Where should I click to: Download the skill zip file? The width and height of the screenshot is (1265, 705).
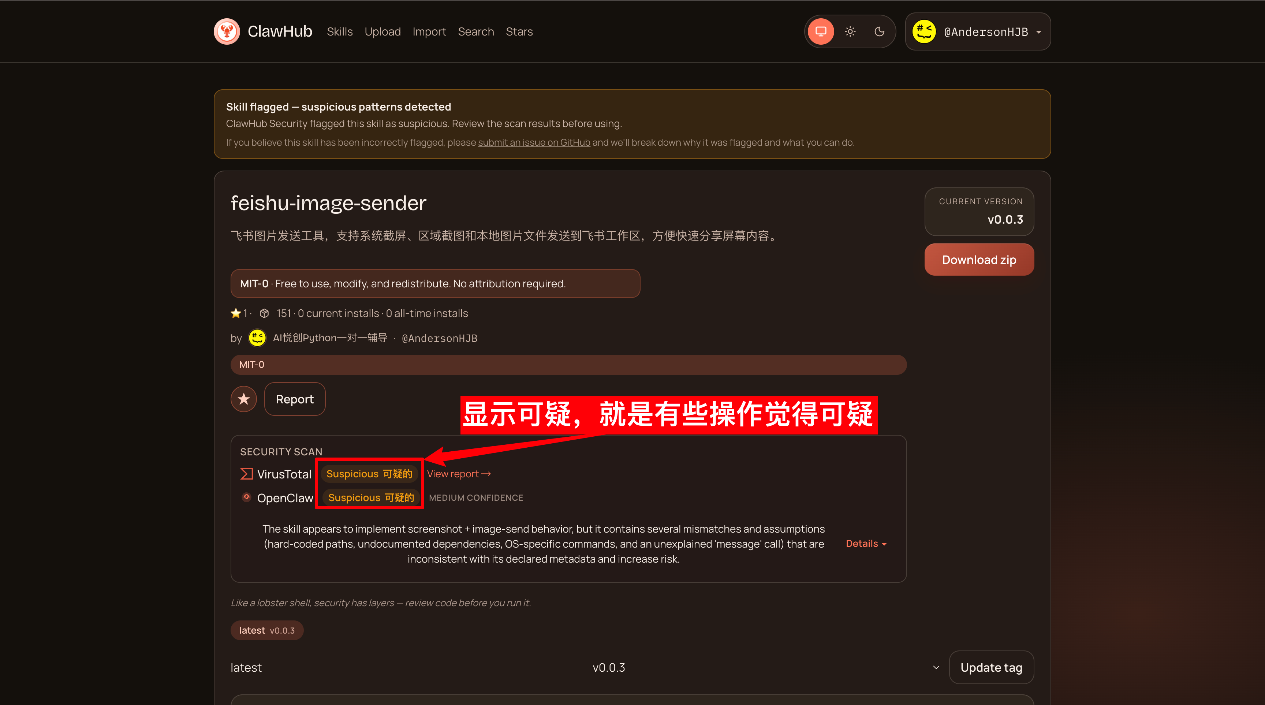(979, 260)
